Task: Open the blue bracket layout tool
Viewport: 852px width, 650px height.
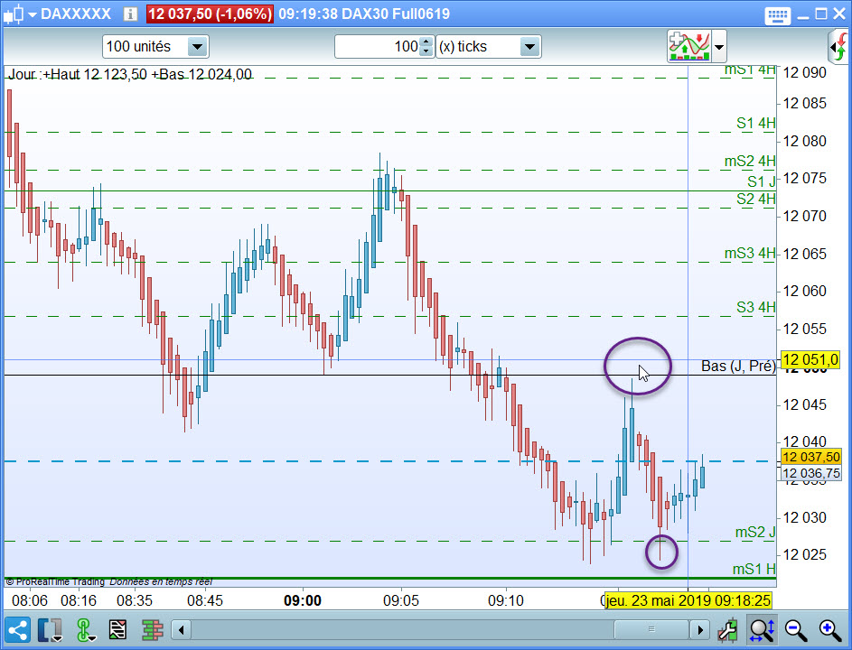Action: coord(50,630)
